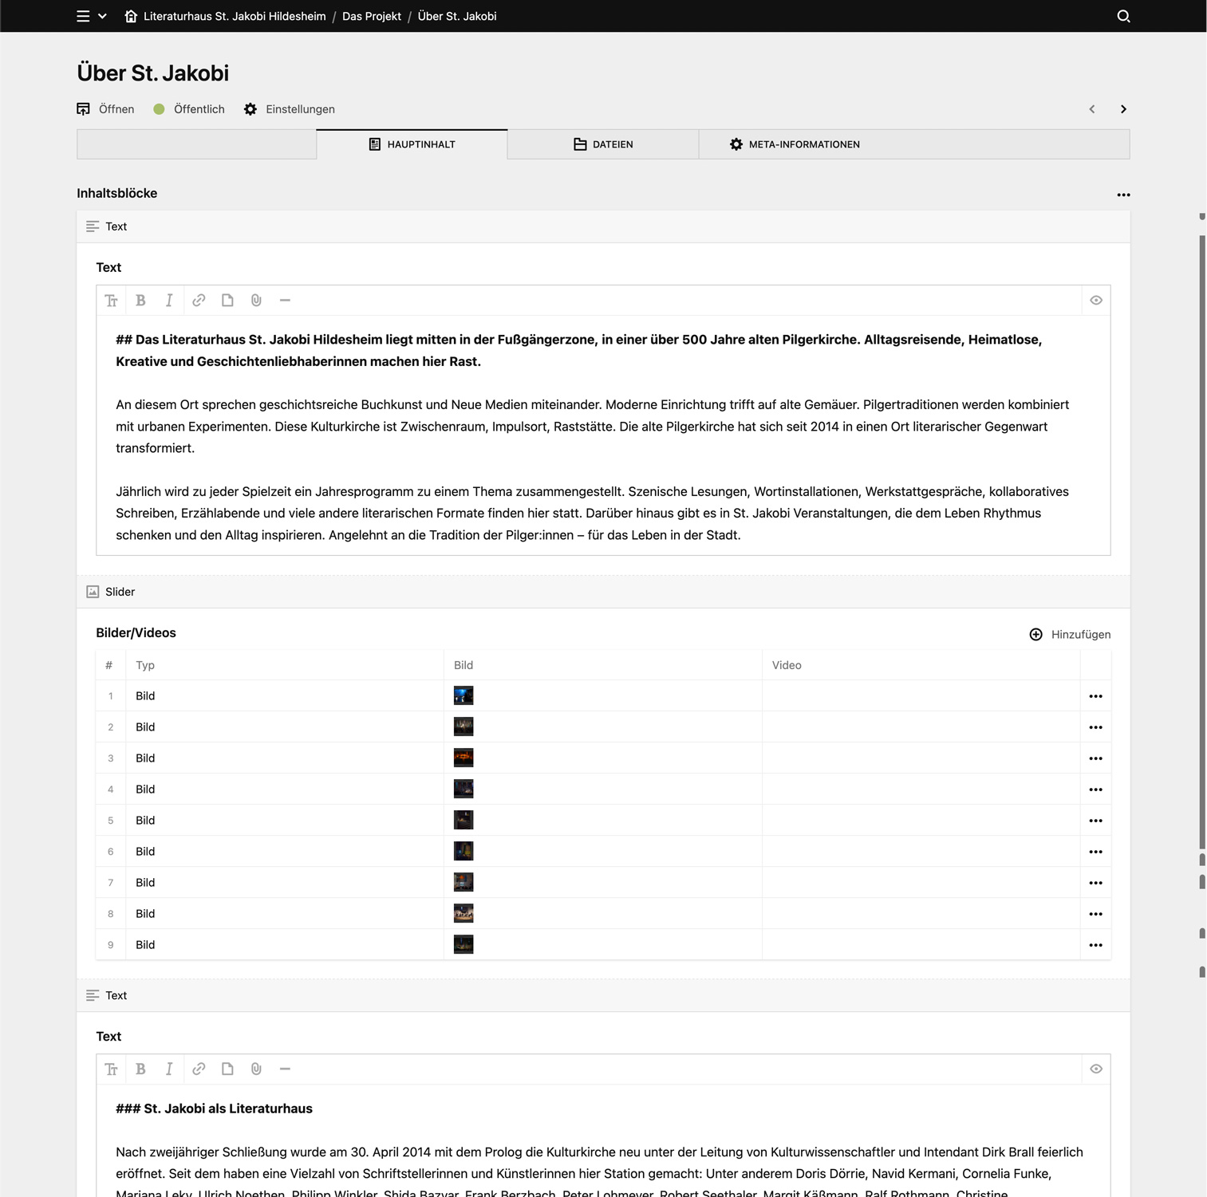This screenshot has height=1197, width=1207.
Task: Expand the chevron beside the hamburger menu
Action: tap(102, 16)
